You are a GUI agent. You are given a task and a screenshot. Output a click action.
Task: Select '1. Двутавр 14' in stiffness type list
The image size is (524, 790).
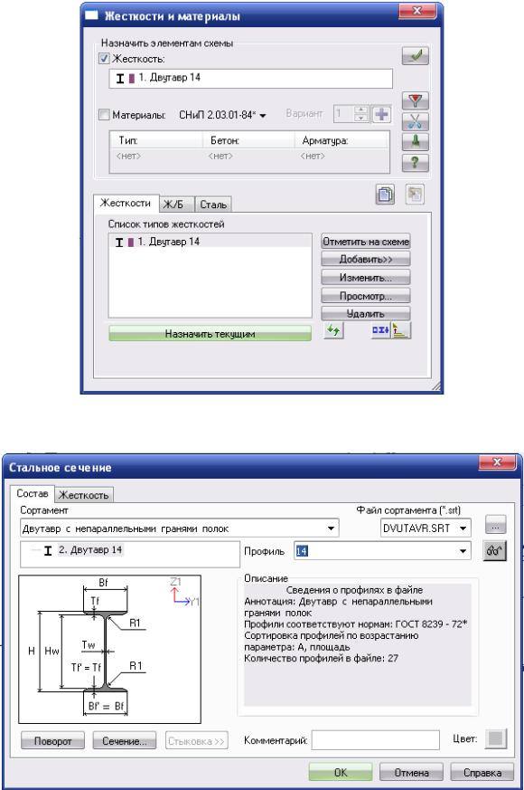click(x=211, y=242)
